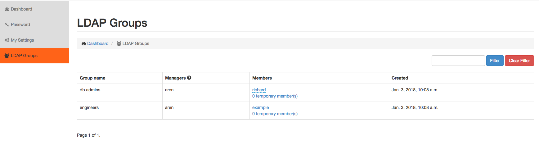View temporary members of engineers group

(275, 114)
